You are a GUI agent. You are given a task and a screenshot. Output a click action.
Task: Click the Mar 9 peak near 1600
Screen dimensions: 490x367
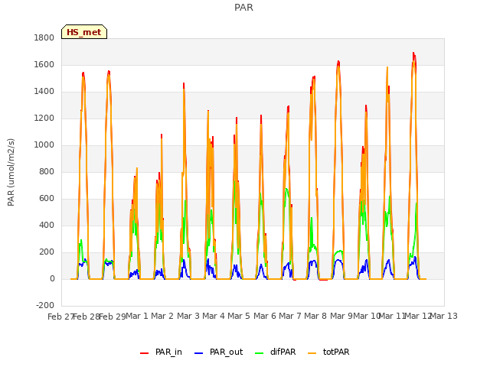coord(338,61)
